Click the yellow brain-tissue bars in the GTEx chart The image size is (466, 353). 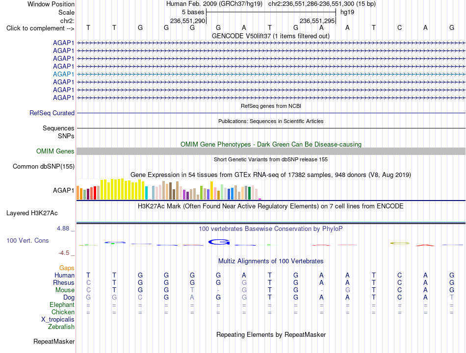point(122,189)
